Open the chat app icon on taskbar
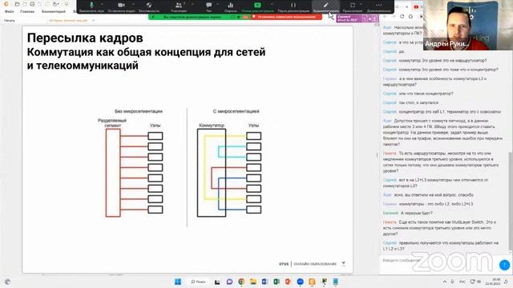The height and width of the screenshot is (288, 513). (229, 282)
